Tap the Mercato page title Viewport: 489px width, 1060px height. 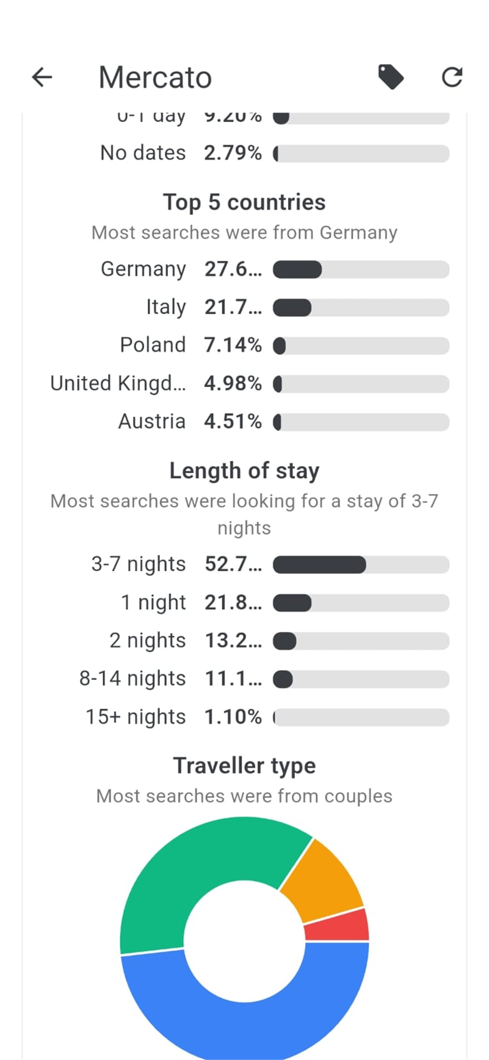156,77
